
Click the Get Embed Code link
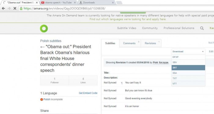coord(88,93)
